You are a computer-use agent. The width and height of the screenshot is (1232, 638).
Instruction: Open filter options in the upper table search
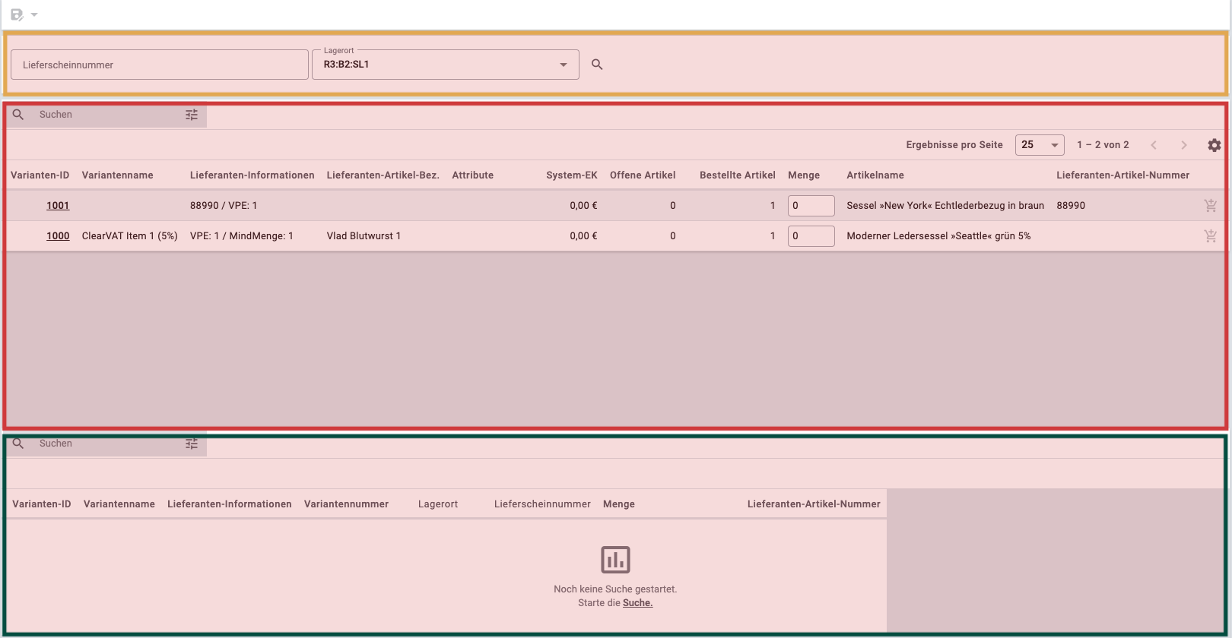(x=192, y=115)
